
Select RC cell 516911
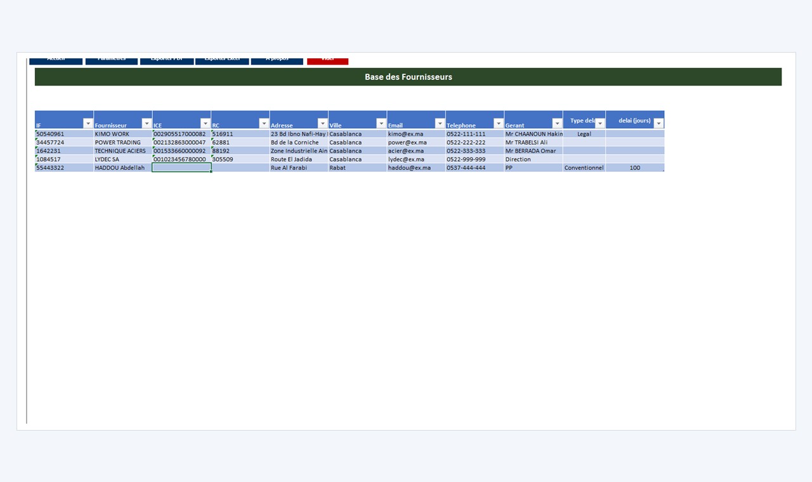[x=240, y=134]
